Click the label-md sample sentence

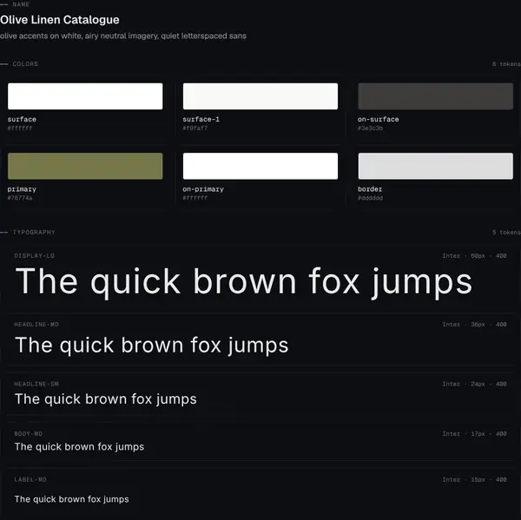pyautogui.click(x=71, y=499)
